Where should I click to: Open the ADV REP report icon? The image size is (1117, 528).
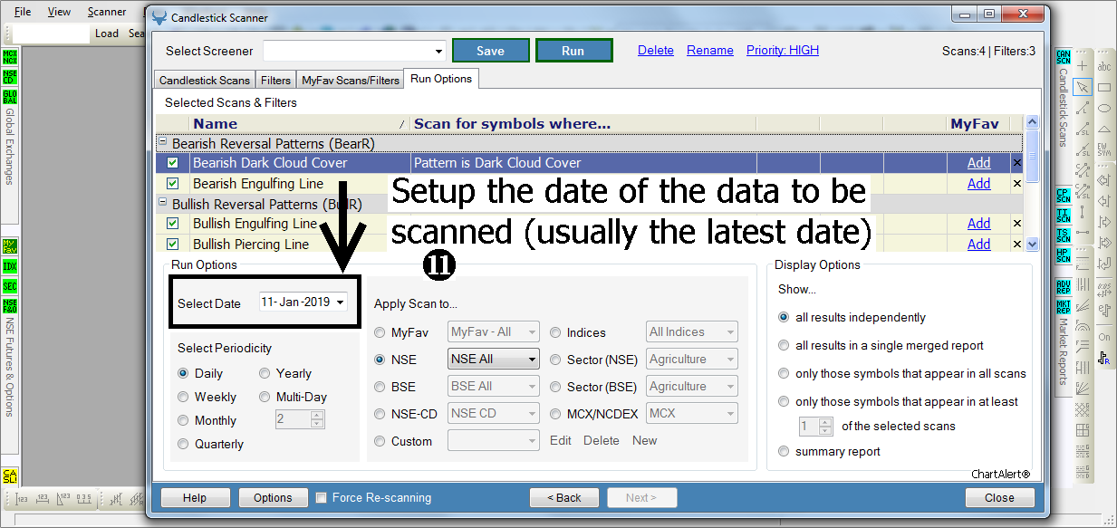[x=1064, y=285]
